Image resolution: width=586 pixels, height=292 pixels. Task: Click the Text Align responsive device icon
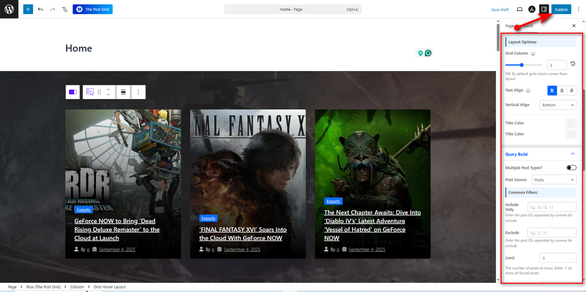(528, 91)
